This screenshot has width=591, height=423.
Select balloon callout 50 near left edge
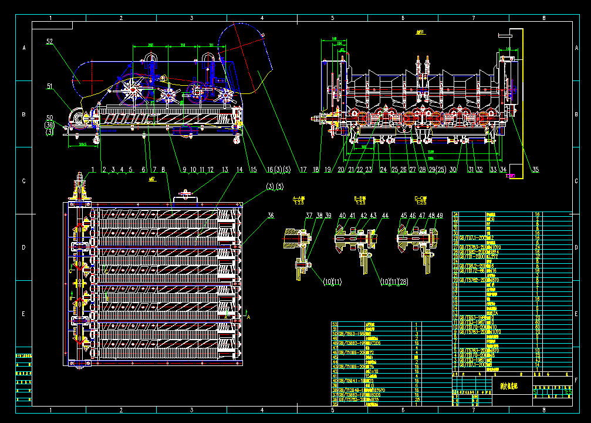(x=49, y=117)
